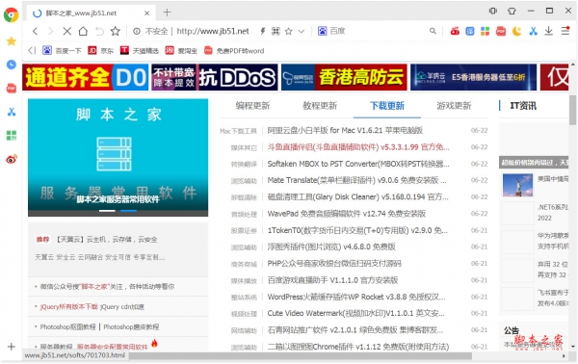Go to the home page

click(x=83, y=32)
